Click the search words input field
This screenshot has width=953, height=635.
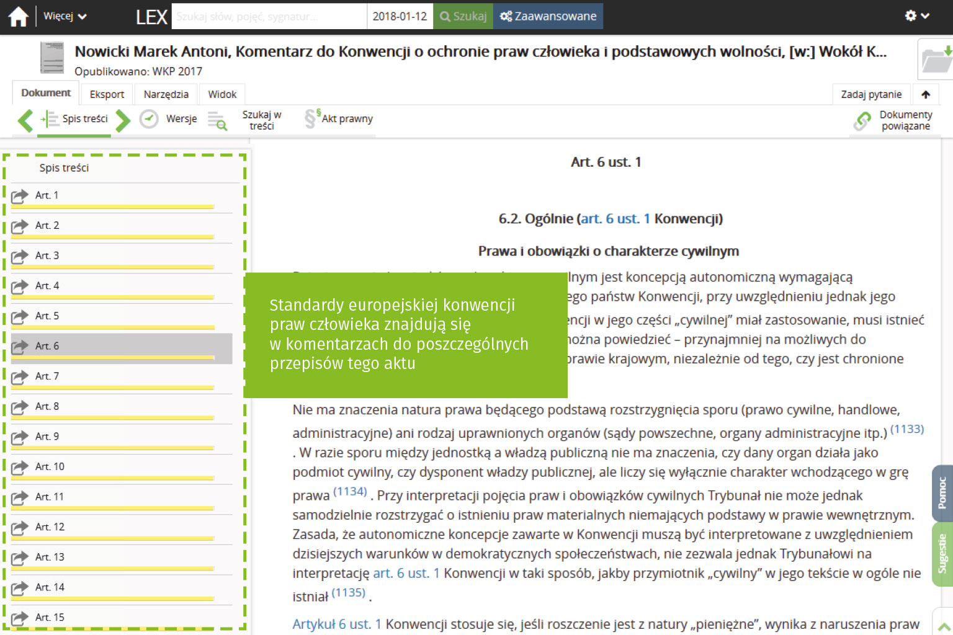269,17
